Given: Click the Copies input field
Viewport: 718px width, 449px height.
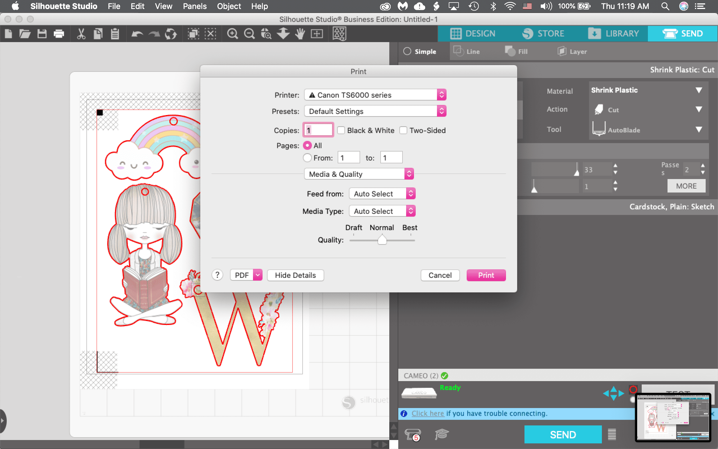Looking at the screenshot, I should pyautogui.click(x=318, y=130).
